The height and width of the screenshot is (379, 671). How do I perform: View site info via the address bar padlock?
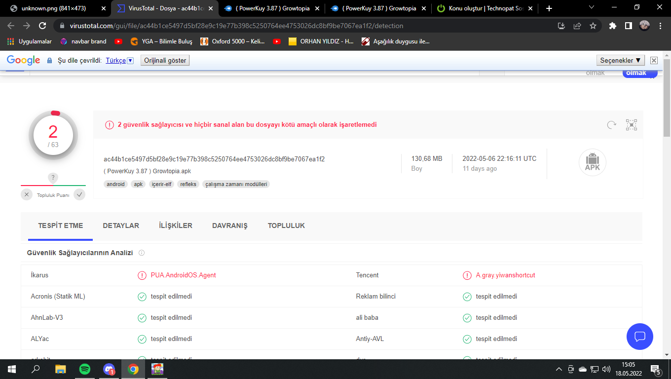(62, 26)
